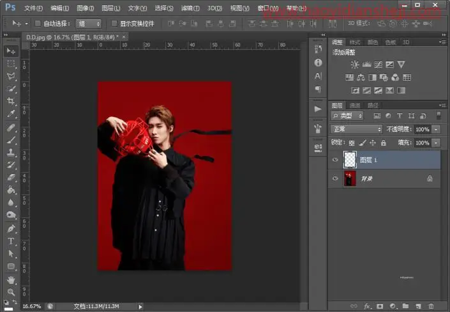Add a Vibrance adjustment
Screen dimensions: 450x312
pyautogui.click(x=401, y=65)
